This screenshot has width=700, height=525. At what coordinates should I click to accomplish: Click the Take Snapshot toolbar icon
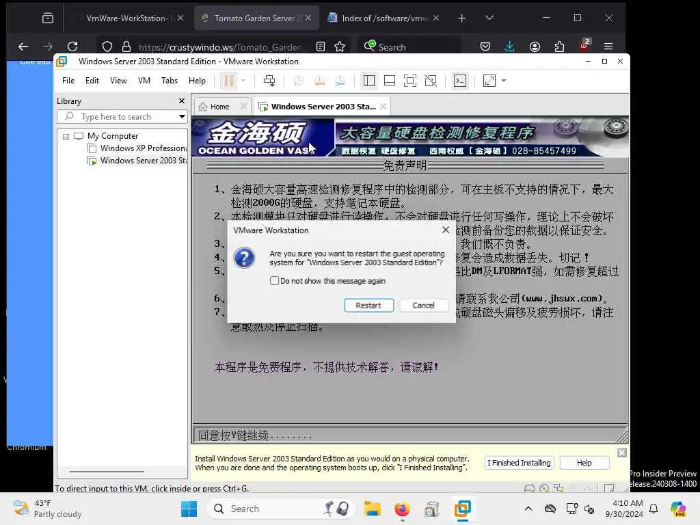pos(298,81)
